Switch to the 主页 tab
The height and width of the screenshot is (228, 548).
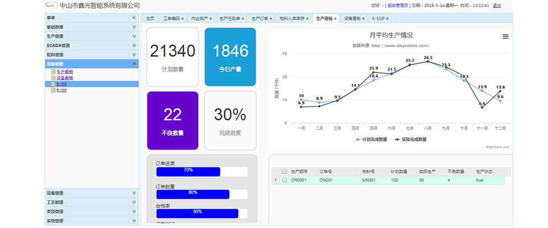[150, 19]
